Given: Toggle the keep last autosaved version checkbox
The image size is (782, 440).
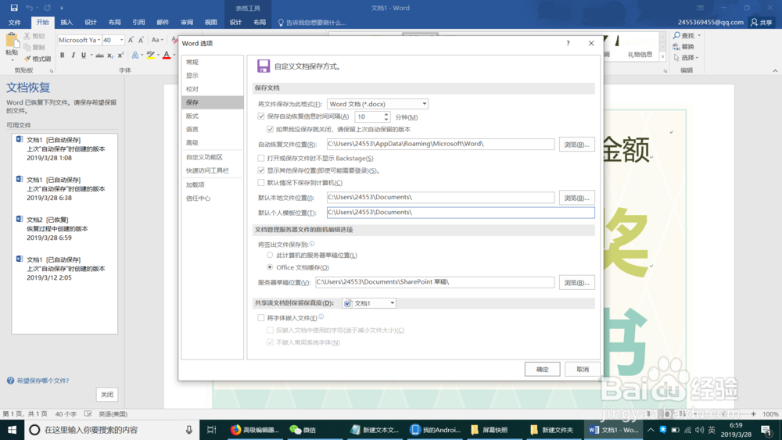Looking at the screenshot, I should 271,129.
